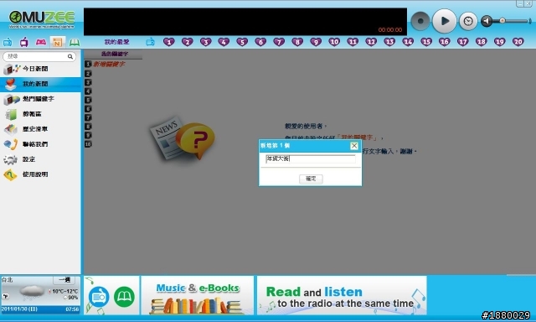Click the 我的最愛 favorites label
The image size is (536, 322).
116,42
